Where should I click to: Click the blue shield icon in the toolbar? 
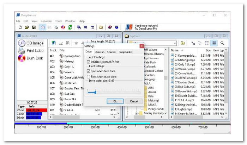click(116, 27)
